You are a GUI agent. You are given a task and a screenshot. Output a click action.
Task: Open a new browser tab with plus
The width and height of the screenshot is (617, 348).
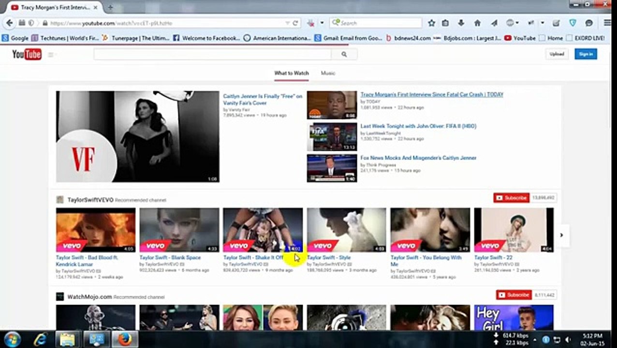tap(110, 8)
